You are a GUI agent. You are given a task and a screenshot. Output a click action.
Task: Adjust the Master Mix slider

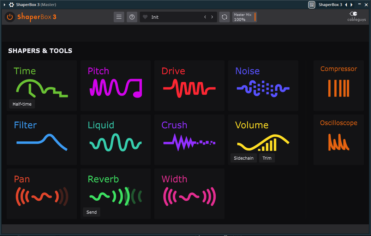tap(255, 17)
